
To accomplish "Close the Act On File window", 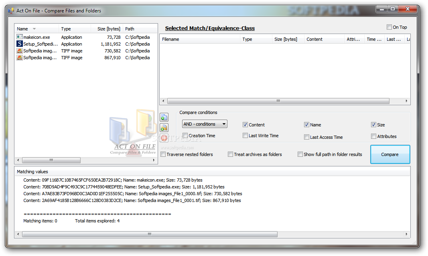I will 408,9.
